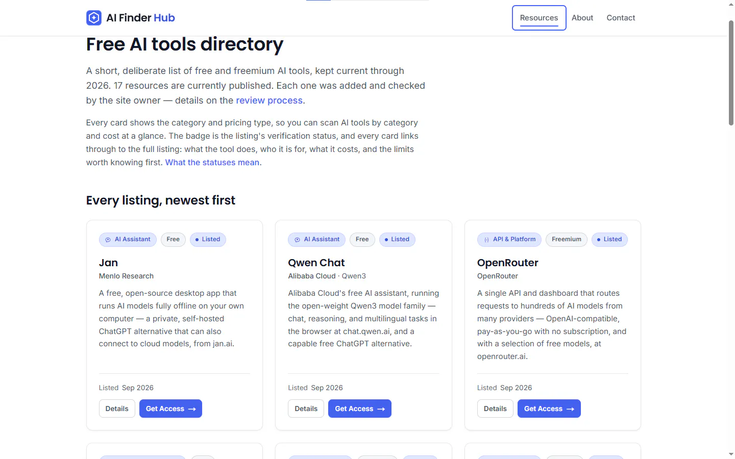View Details for Jan
The image size is (735, 459).
(x=117, y=409)
